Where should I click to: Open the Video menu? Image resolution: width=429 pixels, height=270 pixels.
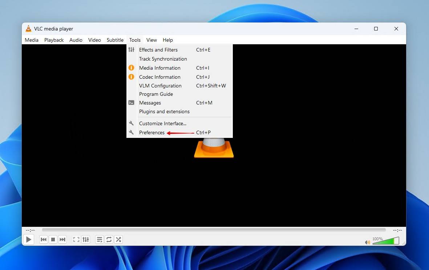coord(94,40)
